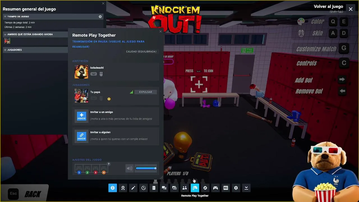Select Add Bot in game menu
The height and width of the screenshot is (202, 359).
coord(303,80)
